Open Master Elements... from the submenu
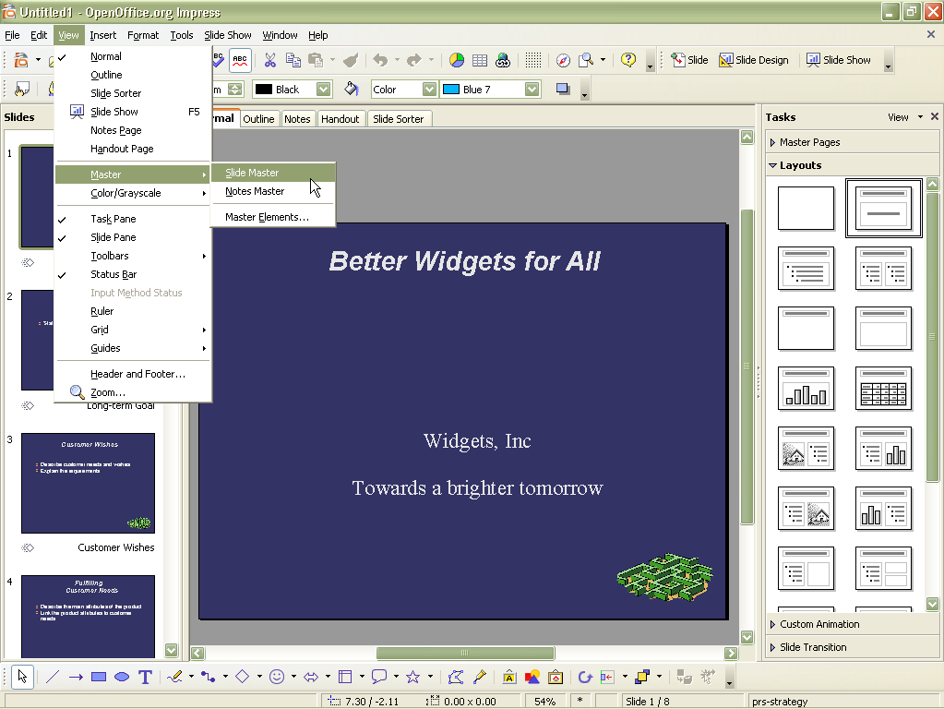 [273, 217]
